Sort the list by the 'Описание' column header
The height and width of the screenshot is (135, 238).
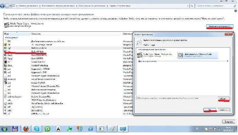coord(76,34)
